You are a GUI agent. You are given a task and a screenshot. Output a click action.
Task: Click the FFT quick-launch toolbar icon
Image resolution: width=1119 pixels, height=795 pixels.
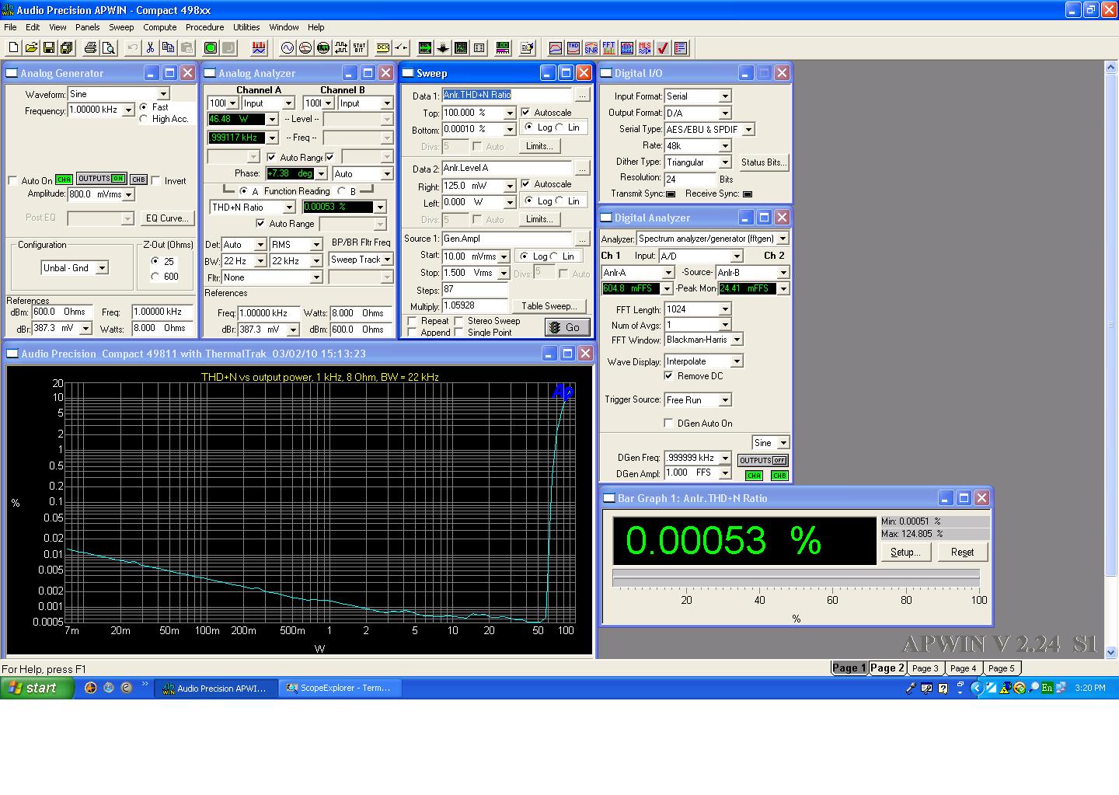[x=609, y=48]
